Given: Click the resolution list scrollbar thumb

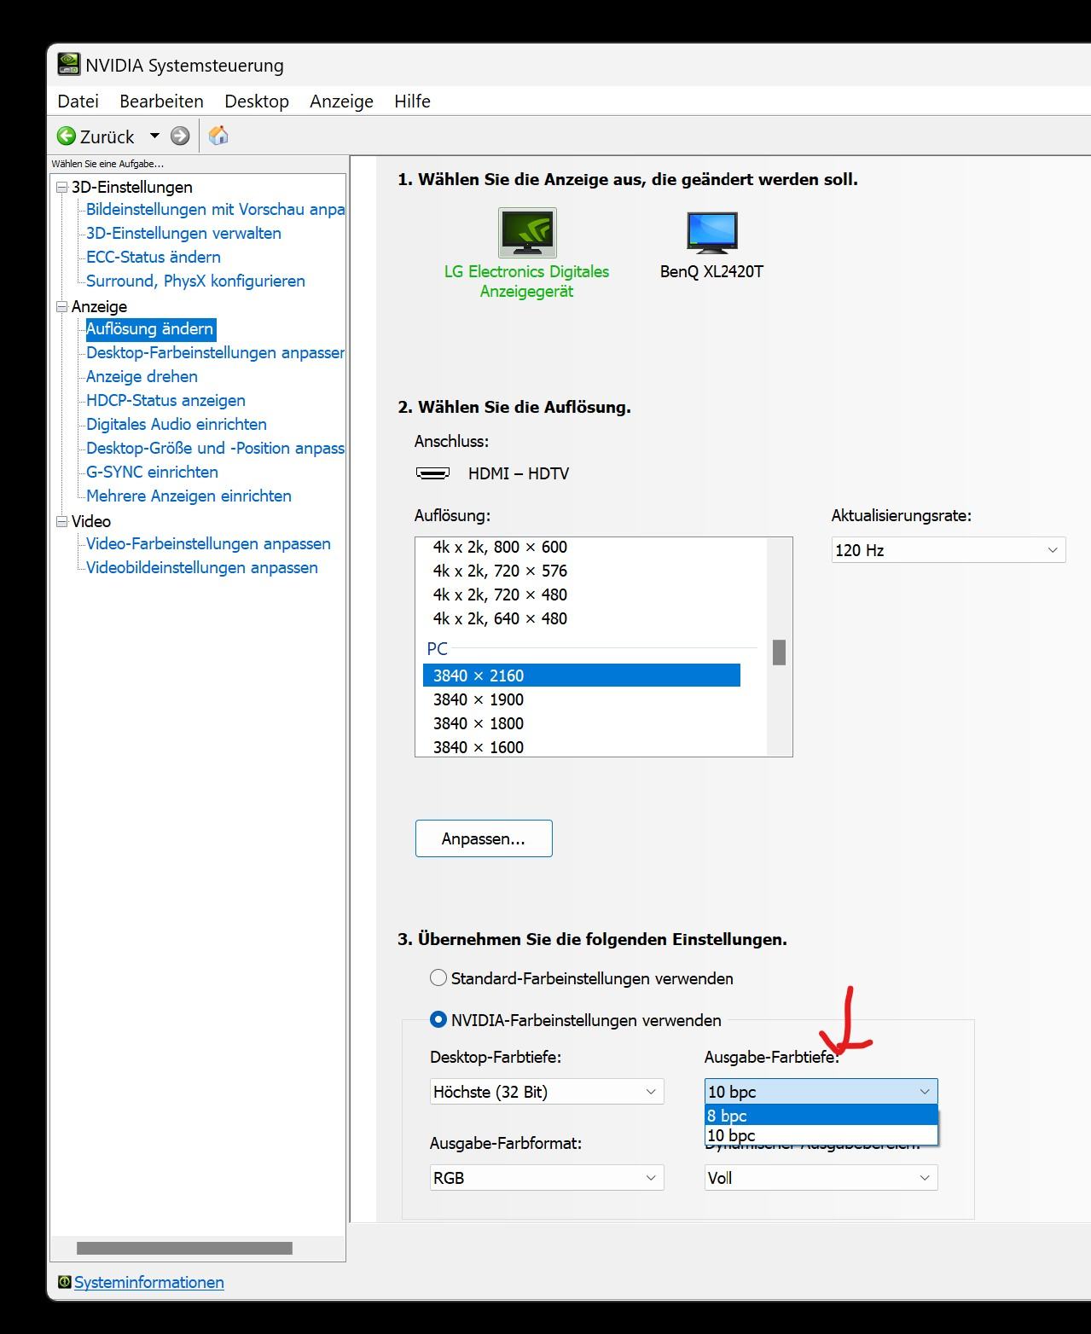Looking at the screenshot, I should coord(779,652).
